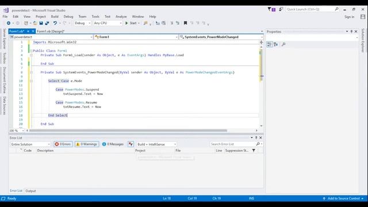Click the Error List search magnifier icon
Viewport: 368px width, 207px height.
[258, 144]
